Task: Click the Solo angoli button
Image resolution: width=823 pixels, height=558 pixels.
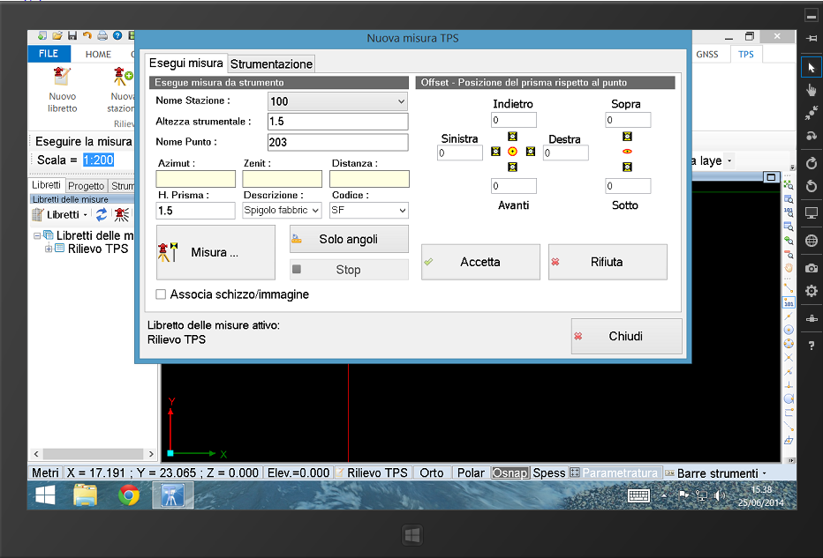Action: tap(349, 239)
